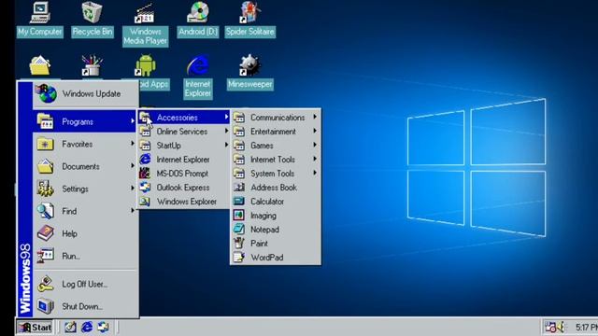Expand the Favorites submenu arrow
The height and width of the screenshot is (336, 598).
click(x=133, y=144)
